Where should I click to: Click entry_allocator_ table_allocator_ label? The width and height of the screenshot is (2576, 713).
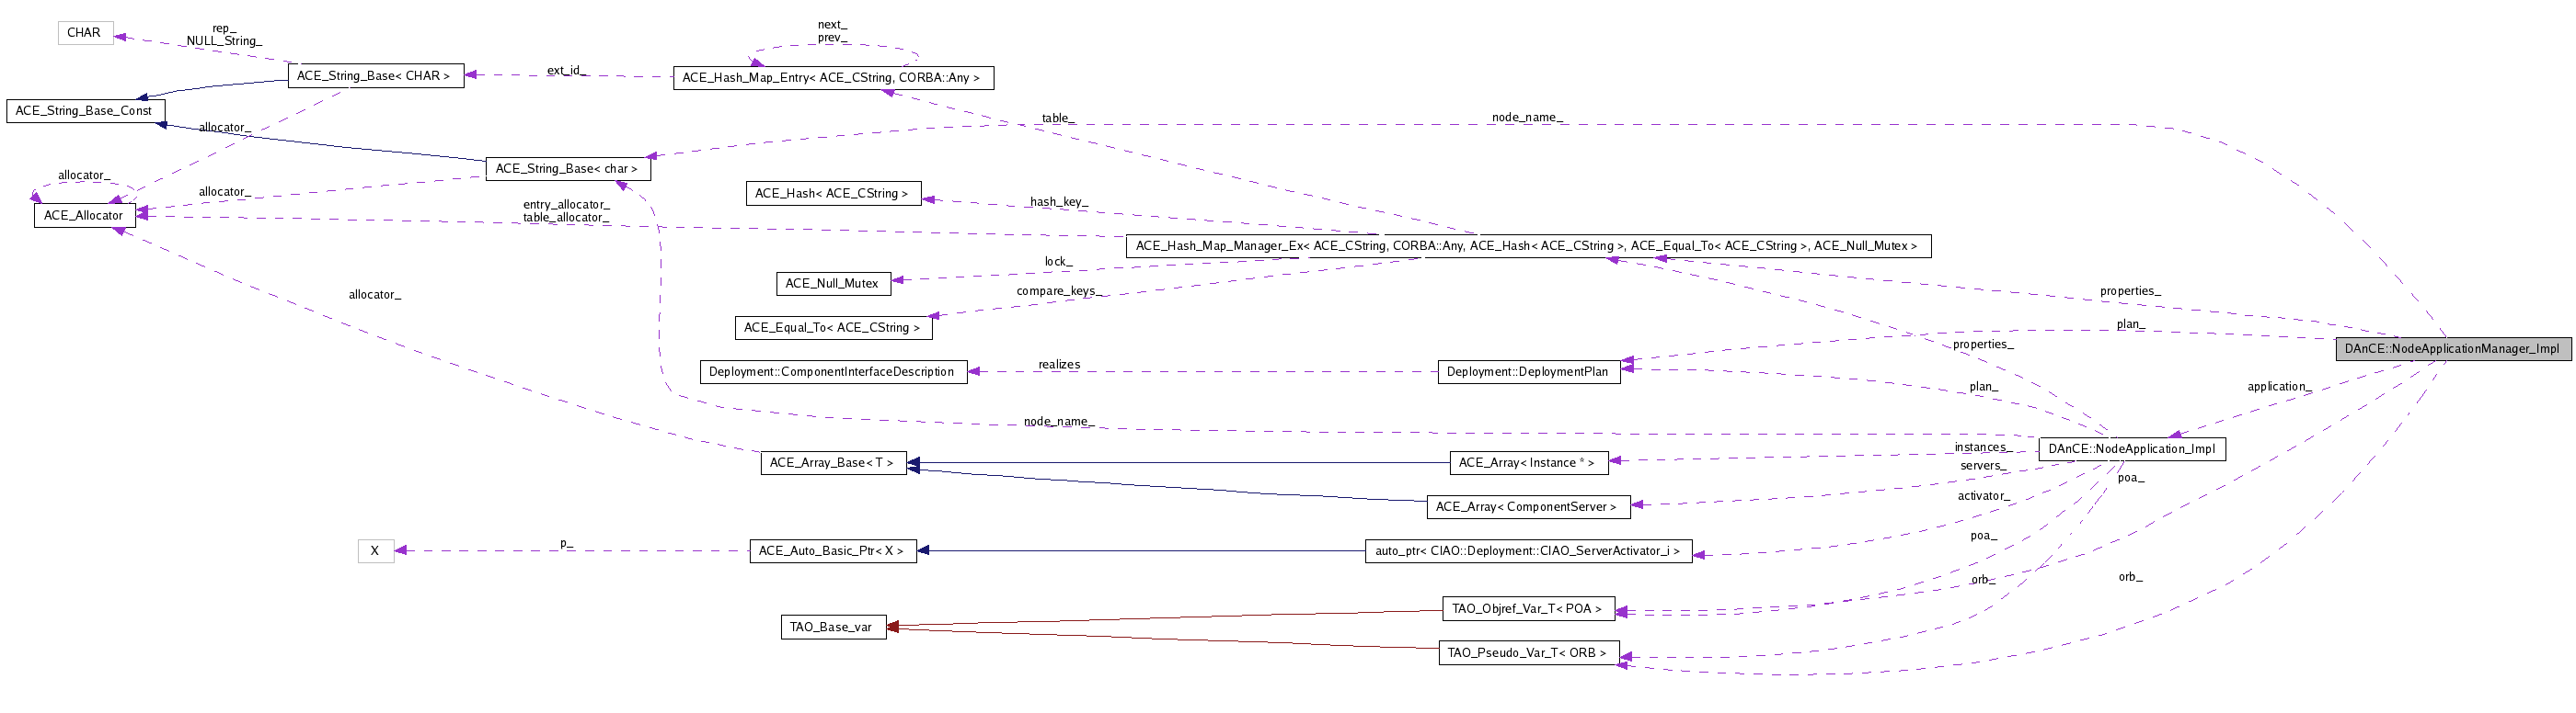[566, 210]
